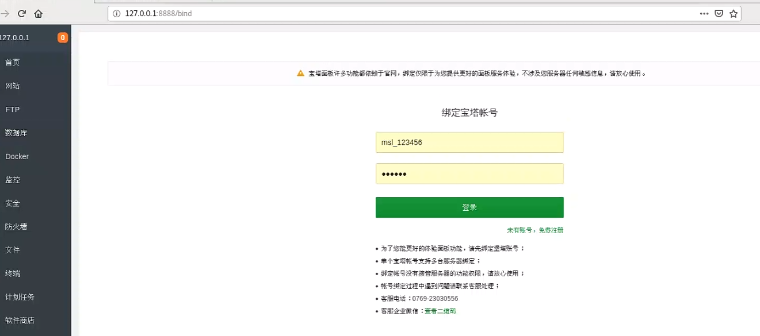
Task: Click the password field with dots
Action: (469, 173)
